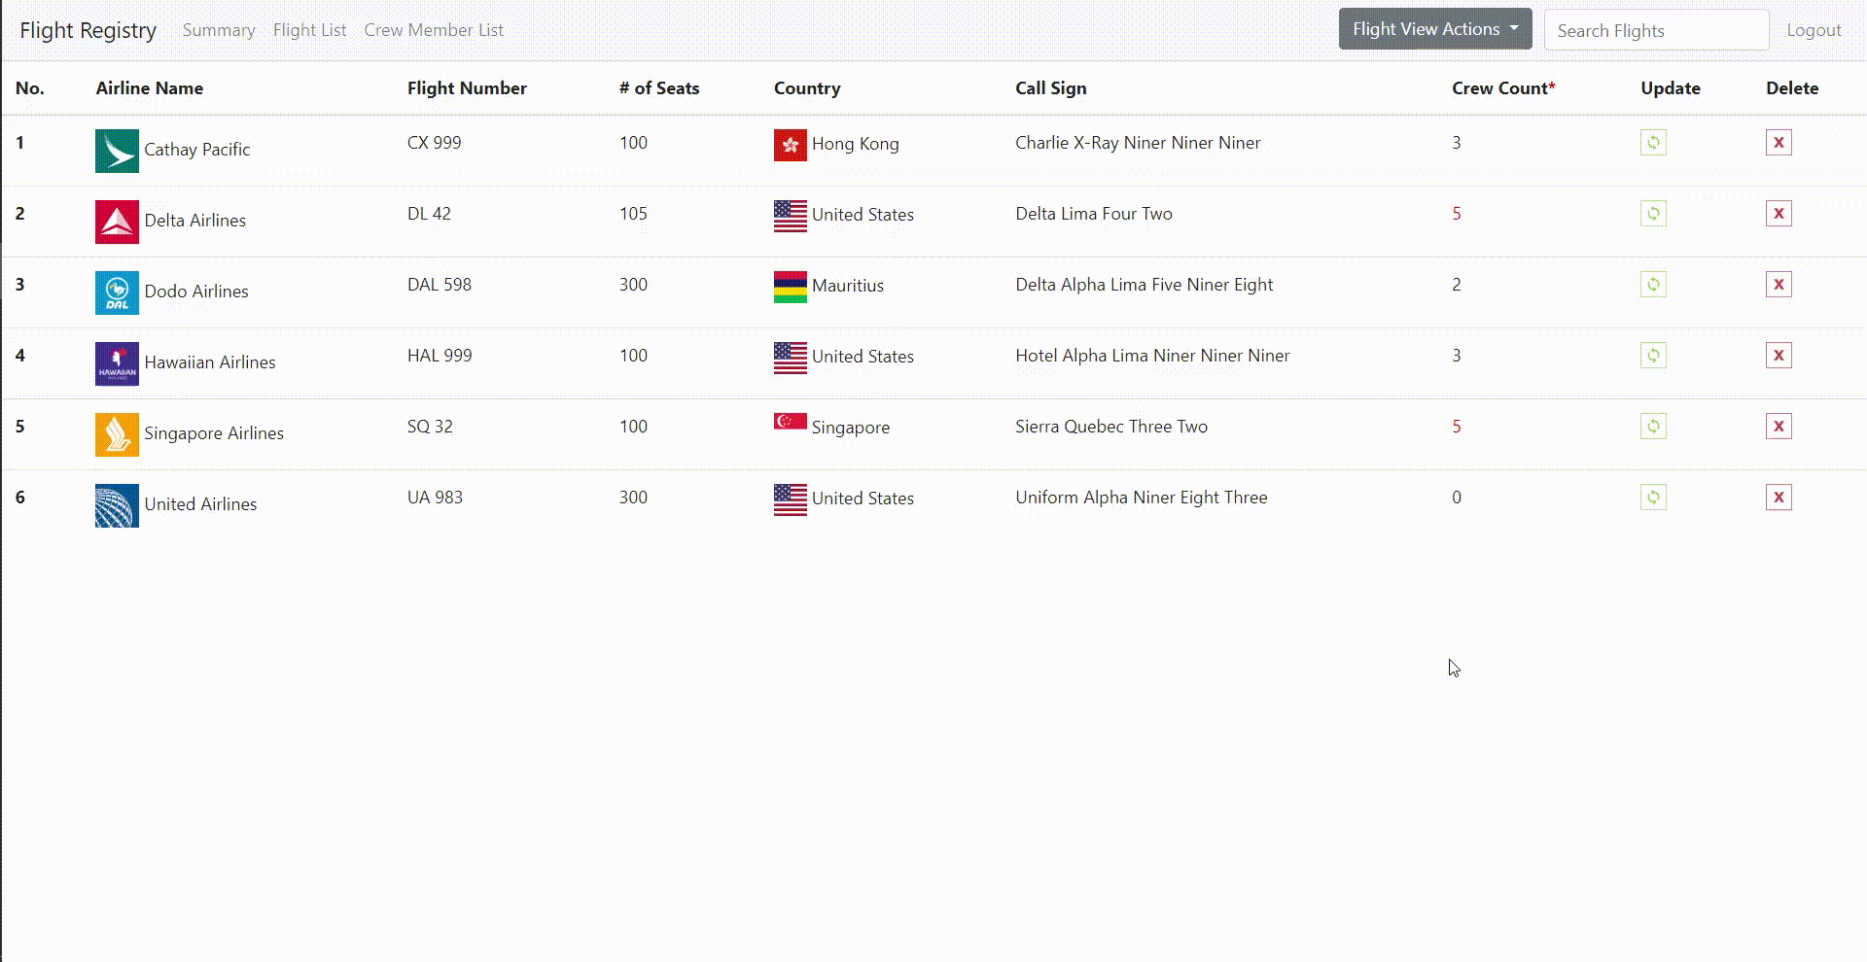Click the update icon for Cathay Pacific

point(1654,142)
